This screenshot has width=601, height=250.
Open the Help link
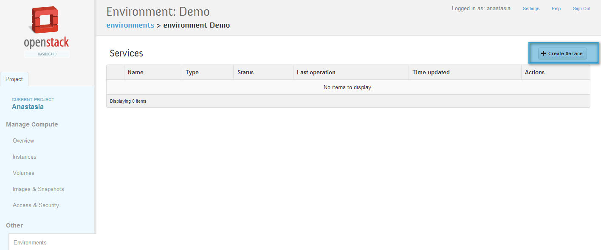(x=556, y=8)
